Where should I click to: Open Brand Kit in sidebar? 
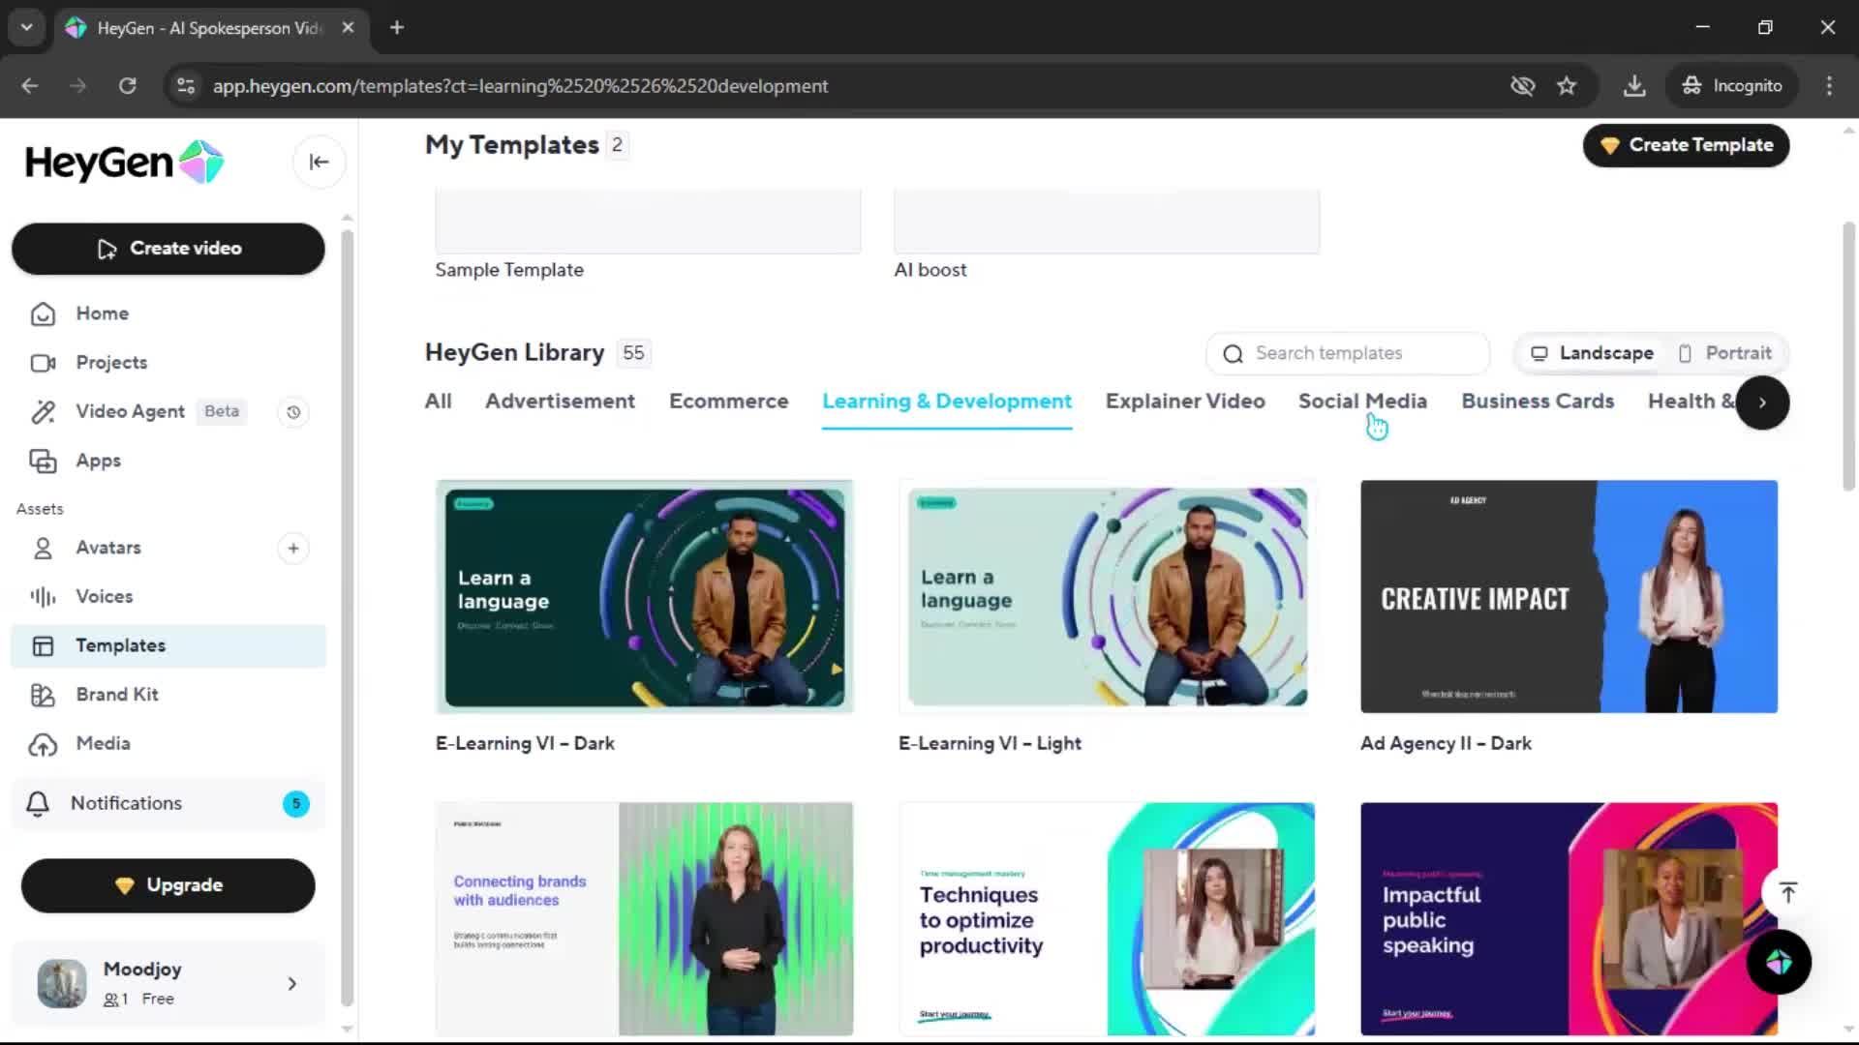click(x=117, y=694)
